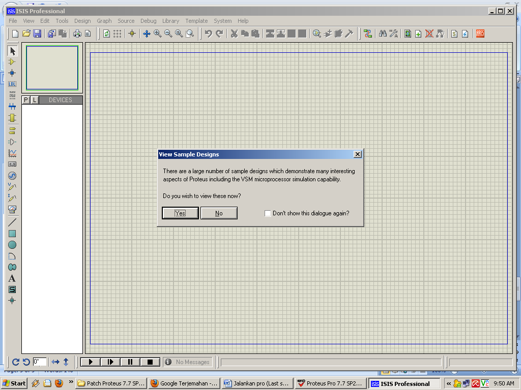Select the Component Mode tool
521x390 pixels.
[x=12, y=62]
